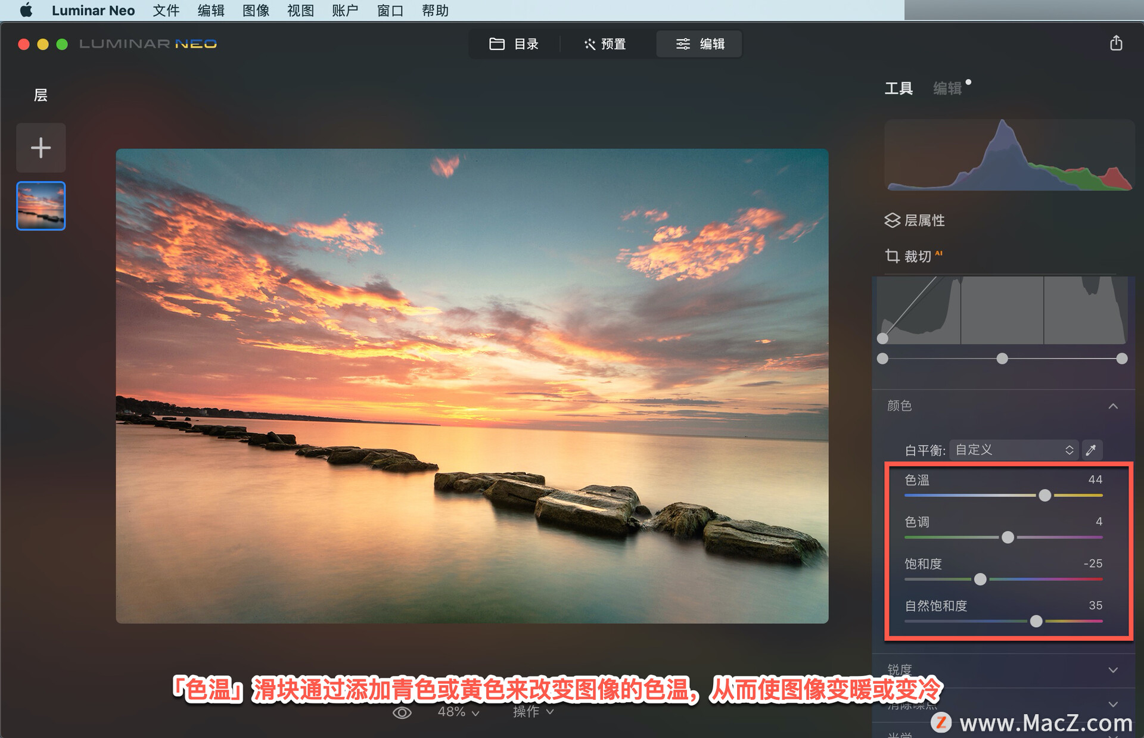Click the right levels slider handle
1144x738 pixels.
pyautogui.click(x=1122, y=359)
